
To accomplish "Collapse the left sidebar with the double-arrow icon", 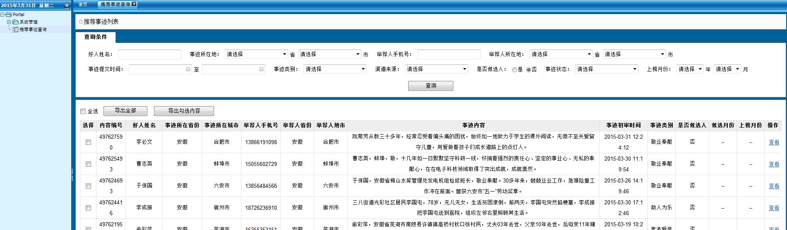I will tap(67, 5).
